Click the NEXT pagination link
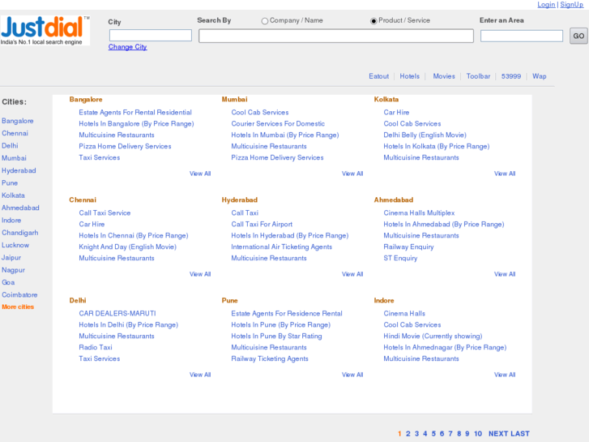Viewport: 589px width, 442px height. pos(498,434)
